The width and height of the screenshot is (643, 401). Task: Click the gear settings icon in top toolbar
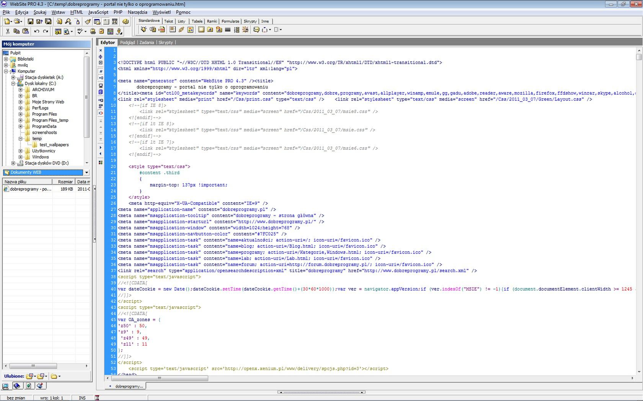[125, 21]
